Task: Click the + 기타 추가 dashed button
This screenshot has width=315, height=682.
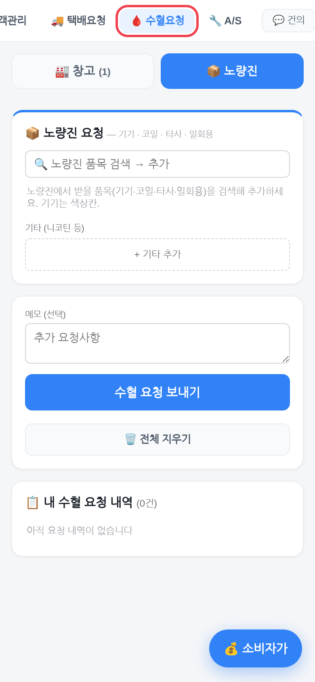Action: click(x=157, y=255)
